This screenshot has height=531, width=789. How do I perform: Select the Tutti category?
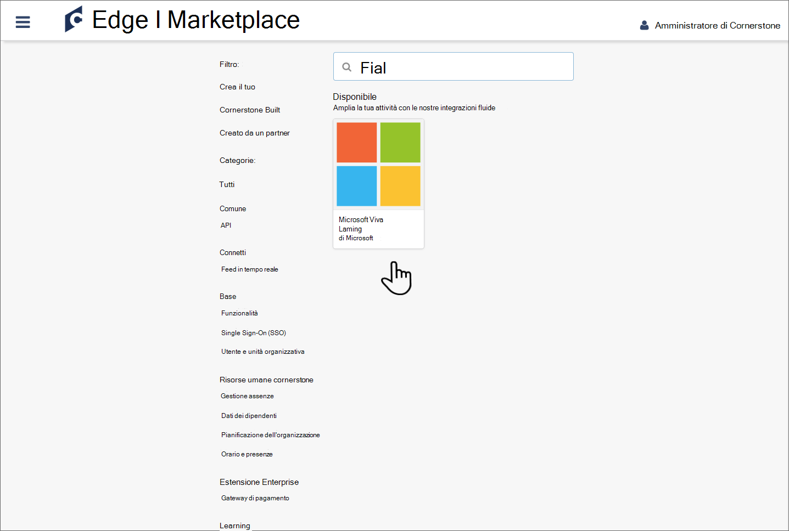[227, 184]
